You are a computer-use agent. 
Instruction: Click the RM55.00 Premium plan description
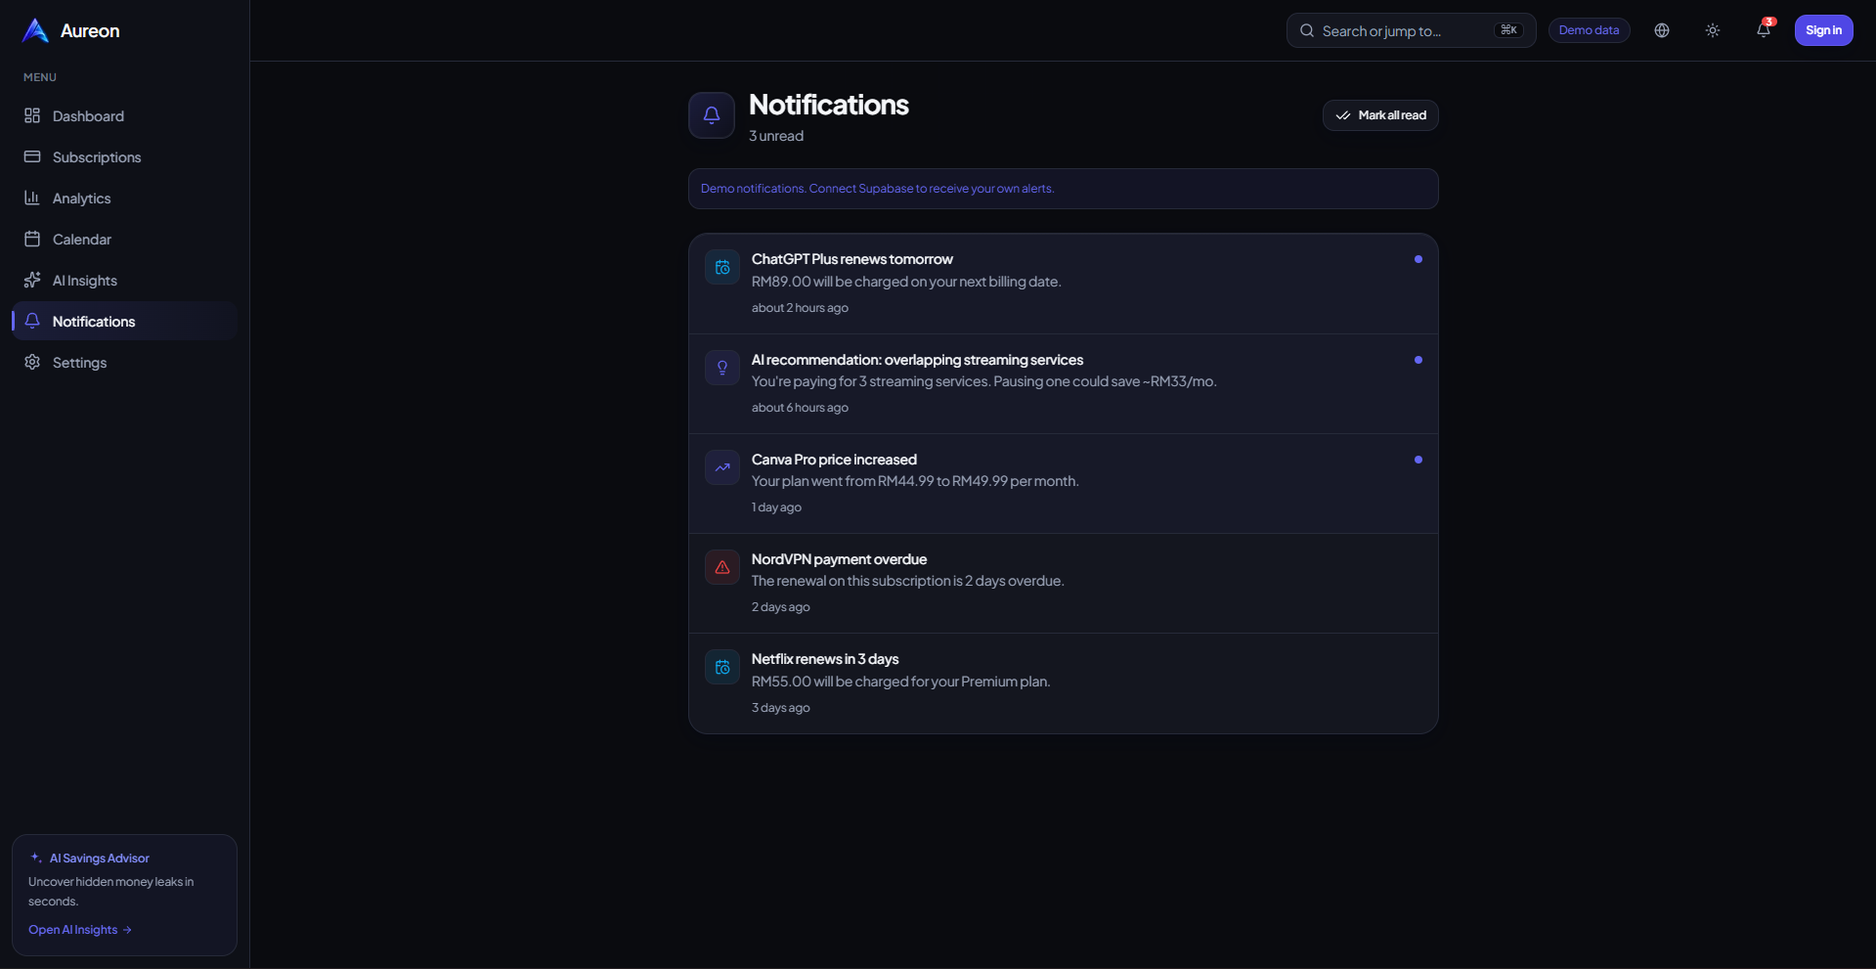tap(900, 682)
